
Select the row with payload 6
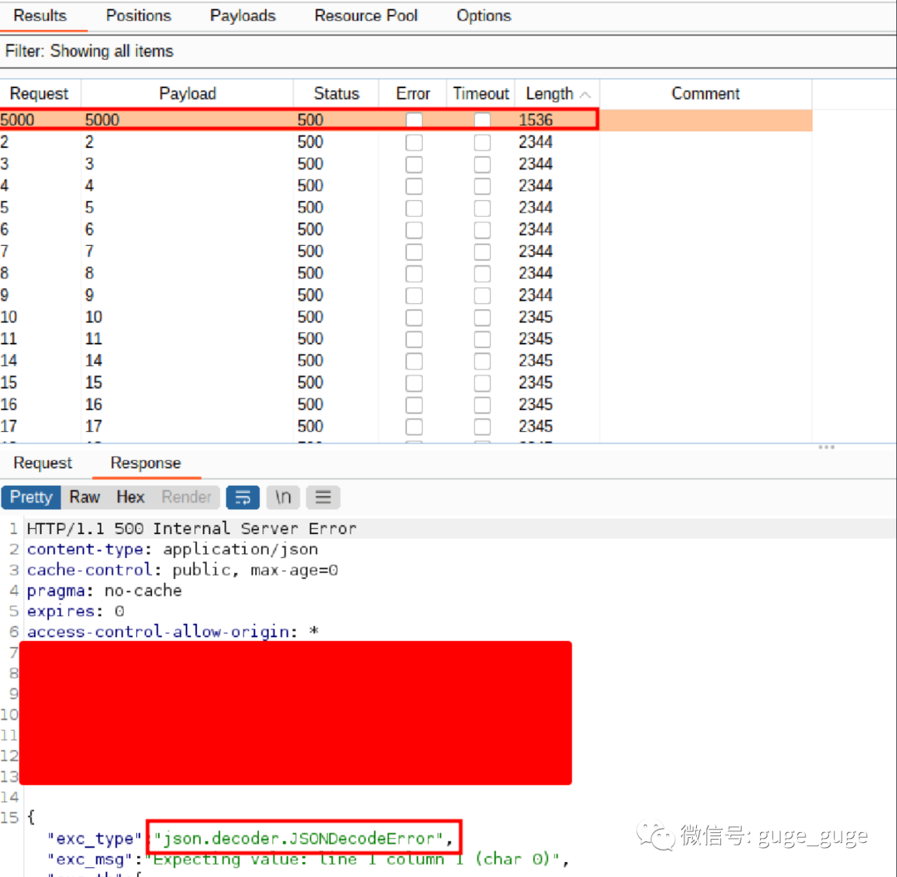[406, 229]
